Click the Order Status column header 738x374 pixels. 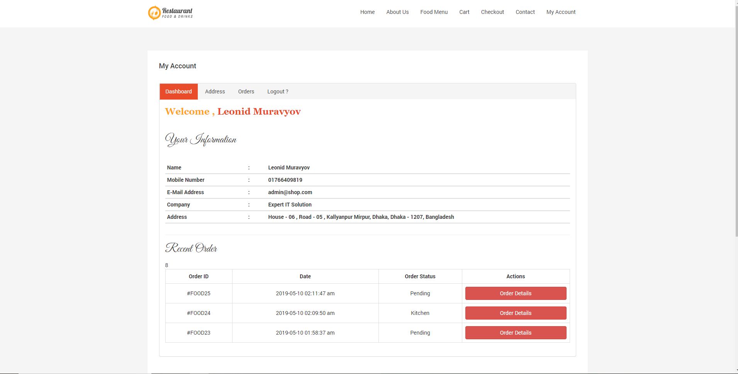click(x=420, y=276)
